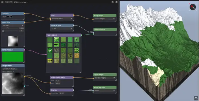
Task: Click the green Constant color swatch
Action: coord(13,57)
